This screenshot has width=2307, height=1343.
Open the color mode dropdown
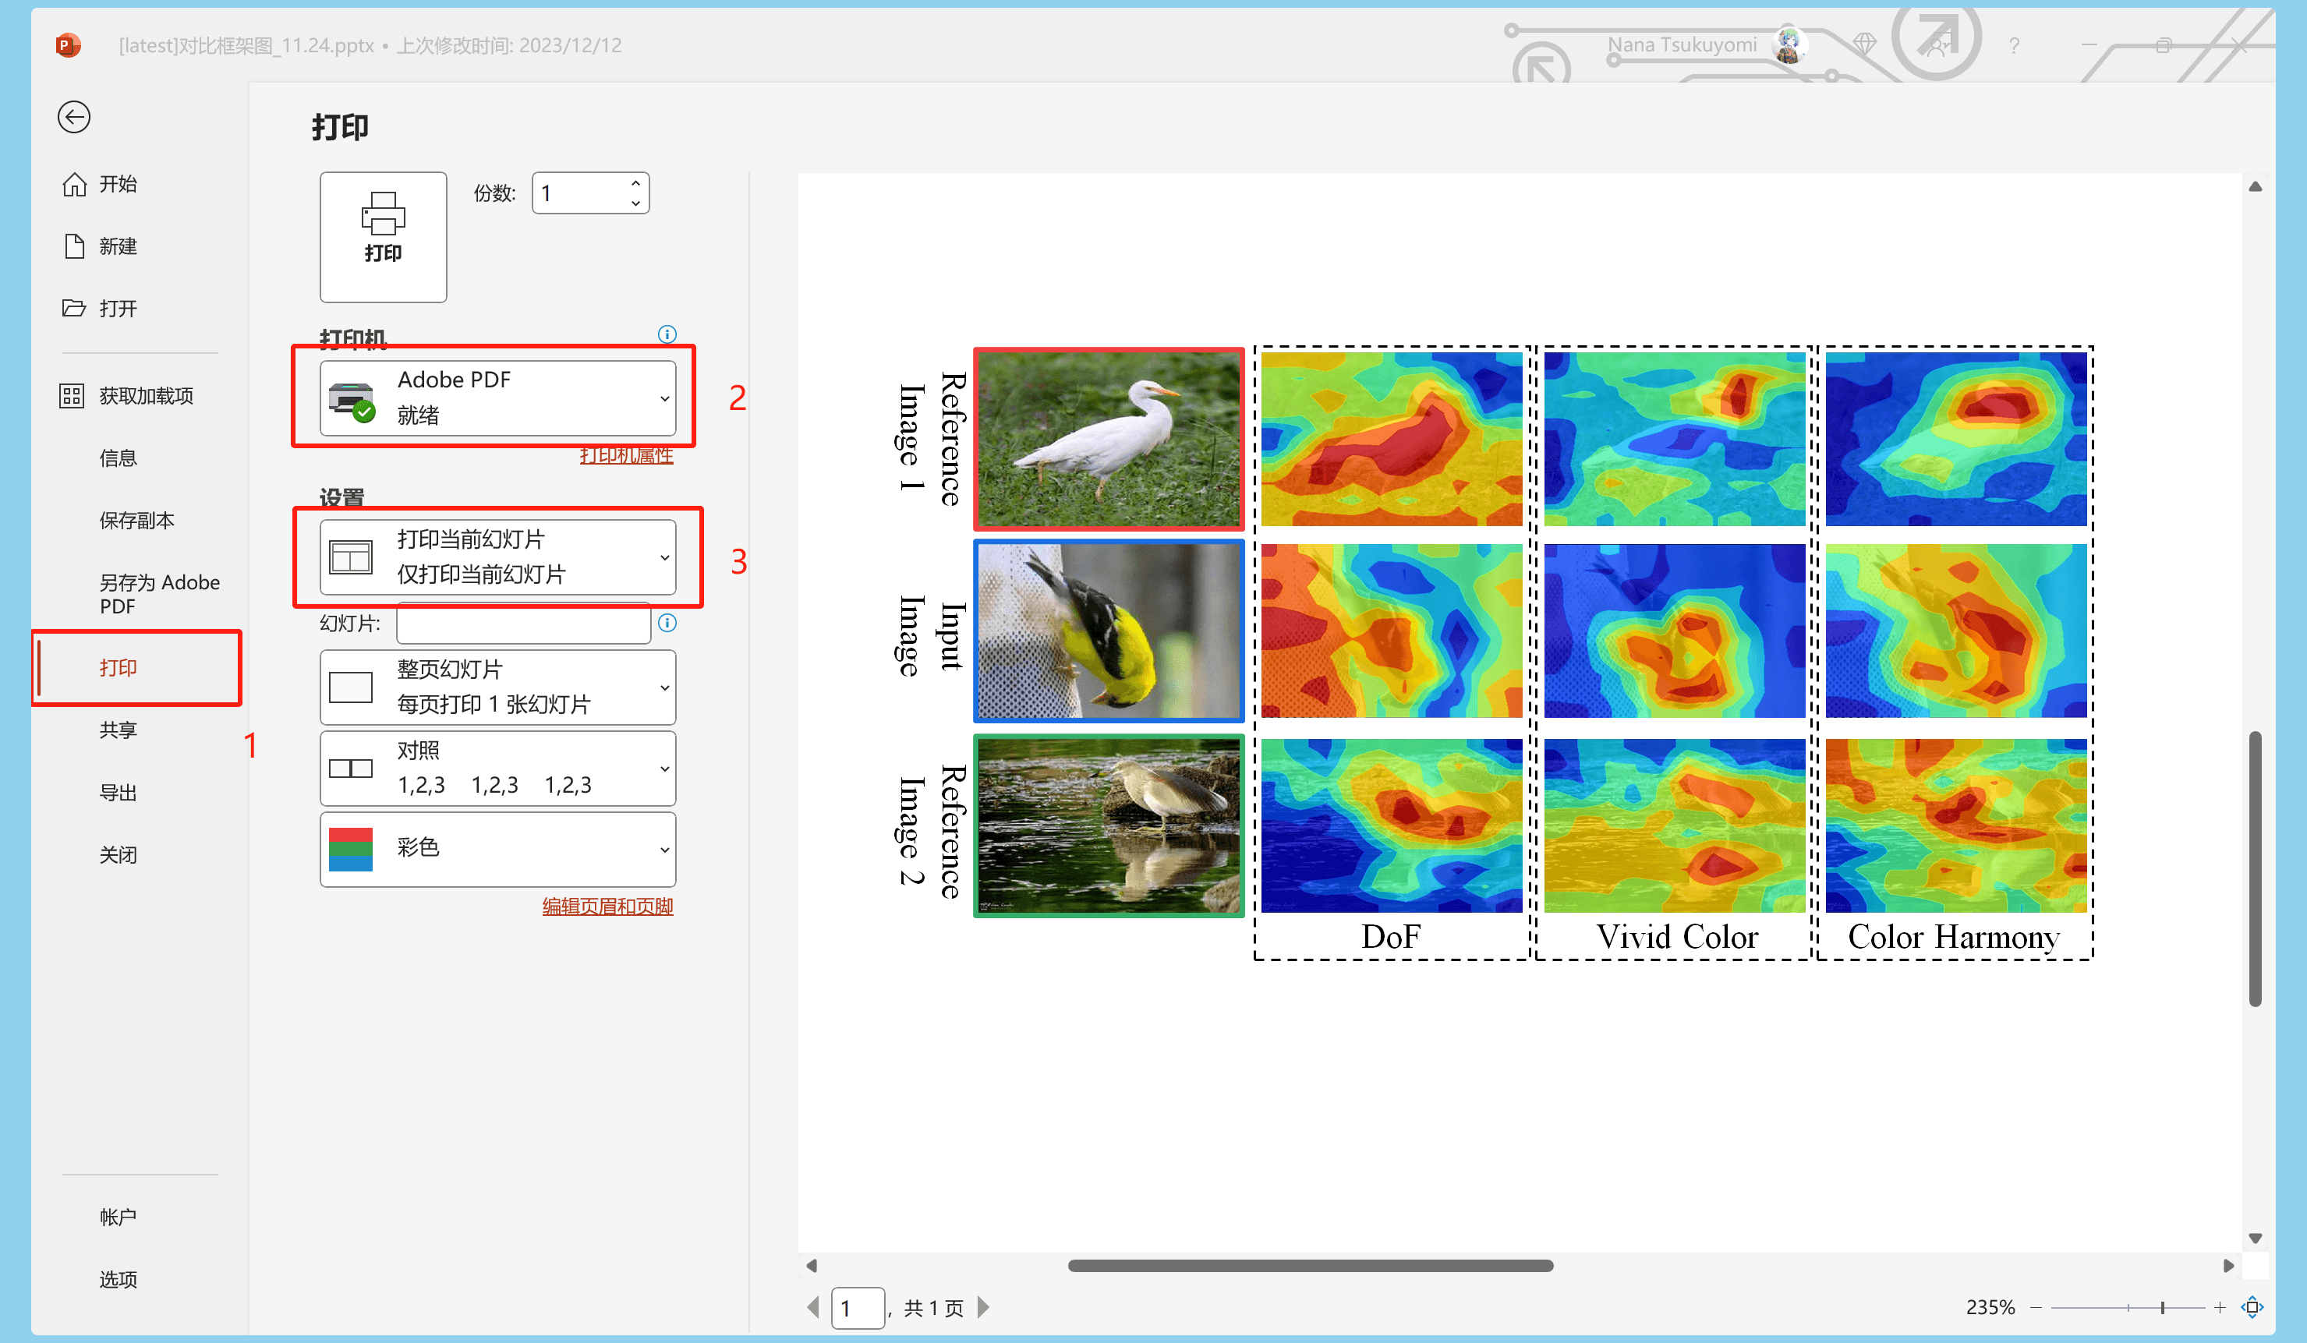pyautogui.click(x=497, y=849)
